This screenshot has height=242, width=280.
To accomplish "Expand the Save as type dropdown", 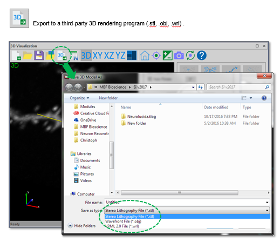I will [267, 210].
